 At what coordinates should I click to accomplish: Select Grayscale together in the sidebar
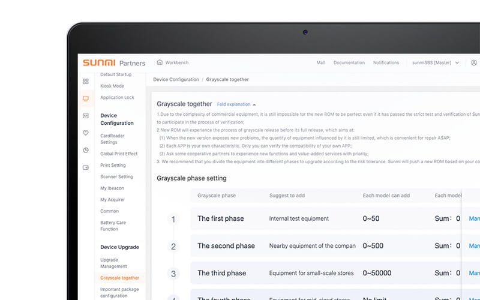[x=119, y=278]
